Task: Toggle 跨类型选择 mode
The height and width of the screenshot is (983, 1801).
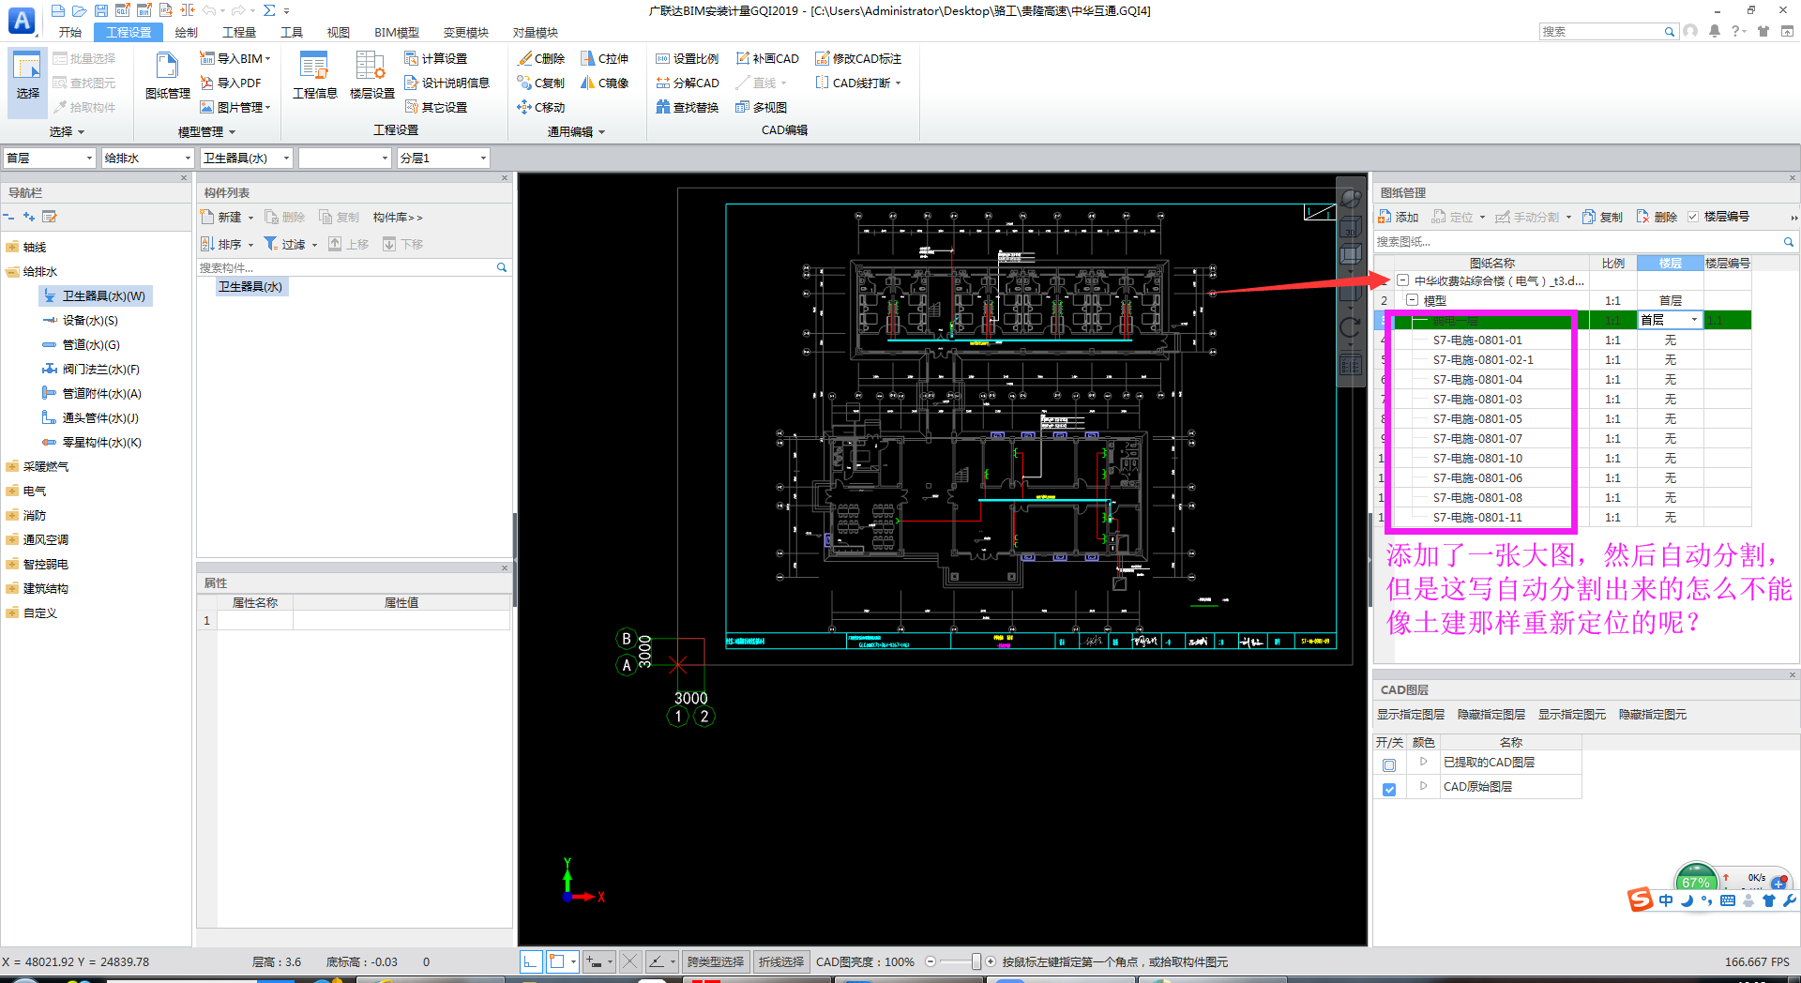Action: click(x=716, y=961)
